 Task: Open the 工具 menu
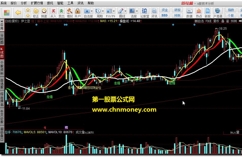70,3
